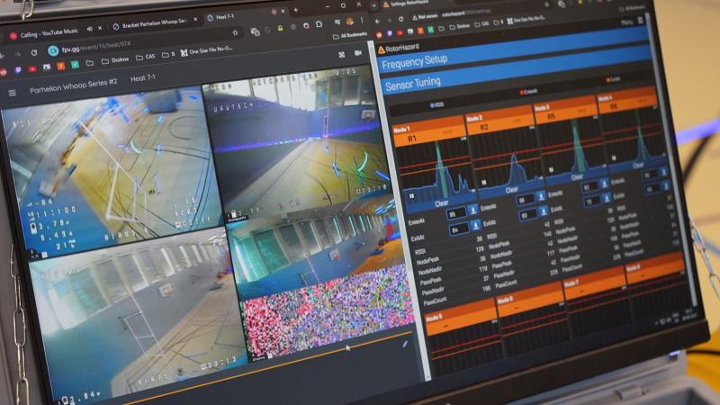This screenshot has width=720, height=405.
Task: Open the RotorHazard Menu button
Action: [x=633, y=22]
